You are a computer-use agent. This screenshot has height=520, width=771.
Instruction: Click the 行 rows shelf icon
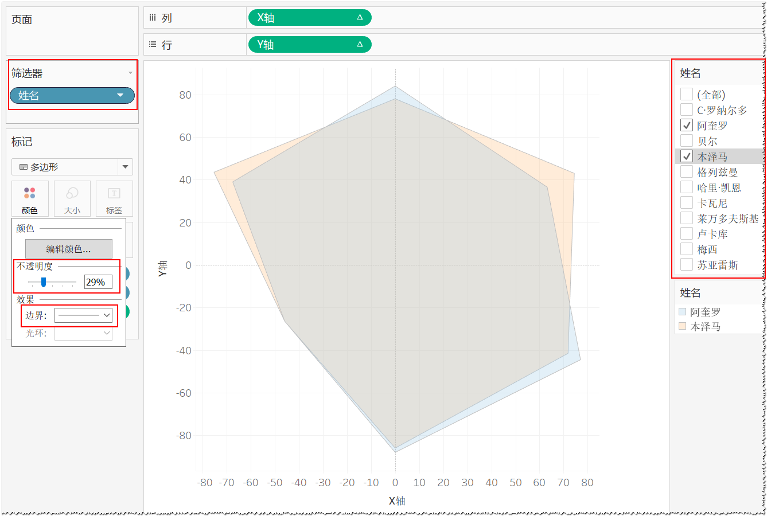tap(153, 44)
